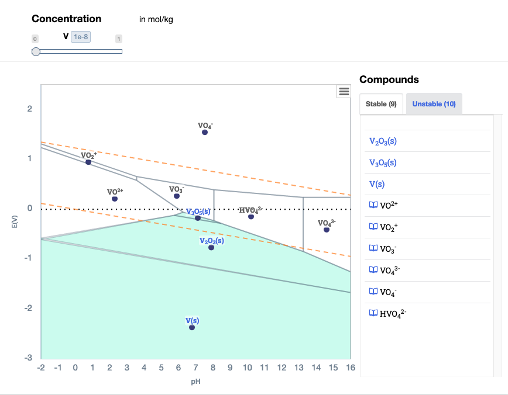Open the V₃O₅(s) compound link

coord(383,162)
